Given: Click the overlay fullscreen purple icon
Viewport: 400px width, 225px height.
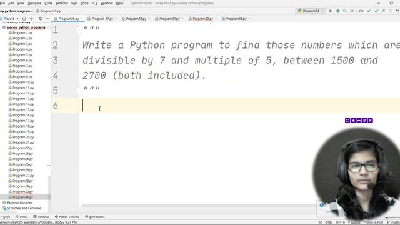Looking at the screenshot, I should click(347, 121).
